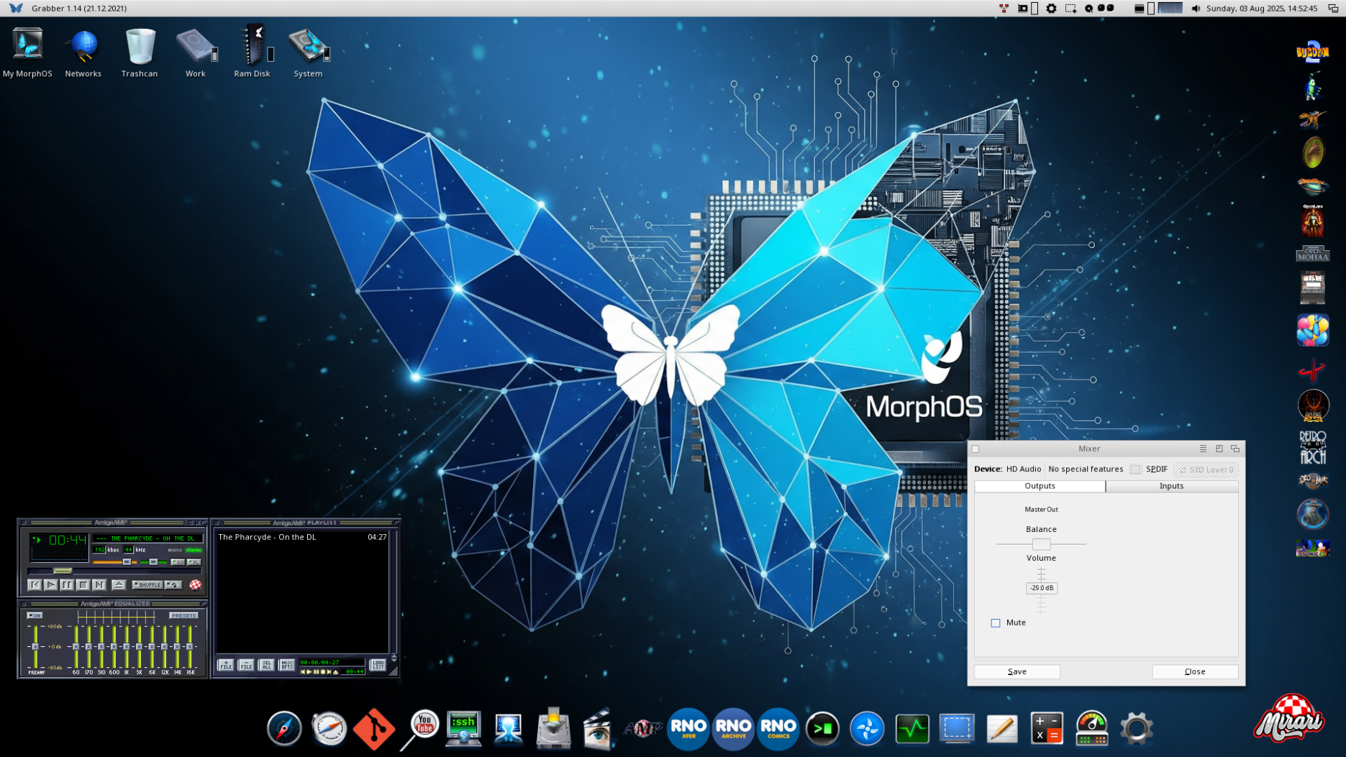Open the Networks desktop icon
This screenshot has height=757, width=1346.
pyautogui.click(x=83, y=52)
